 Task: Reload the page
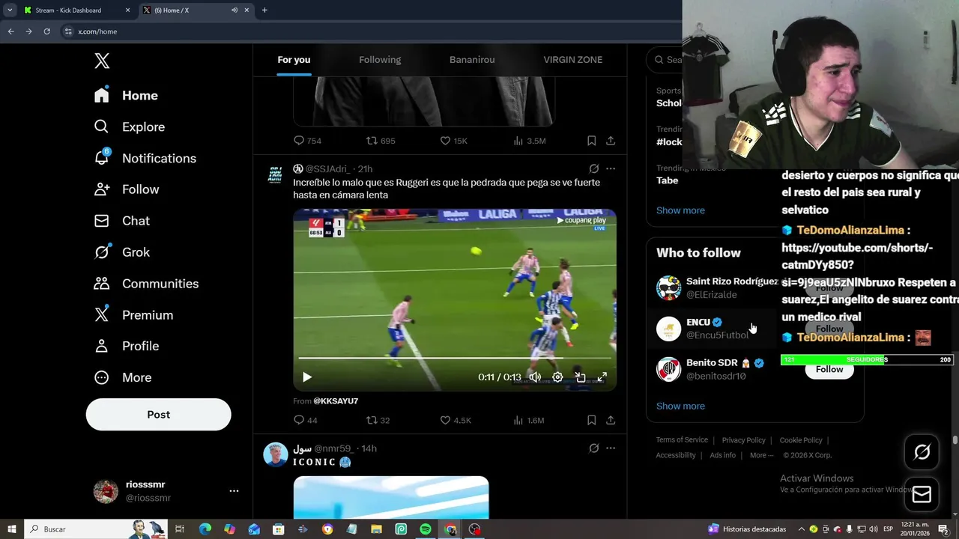[x=46, y=31]
